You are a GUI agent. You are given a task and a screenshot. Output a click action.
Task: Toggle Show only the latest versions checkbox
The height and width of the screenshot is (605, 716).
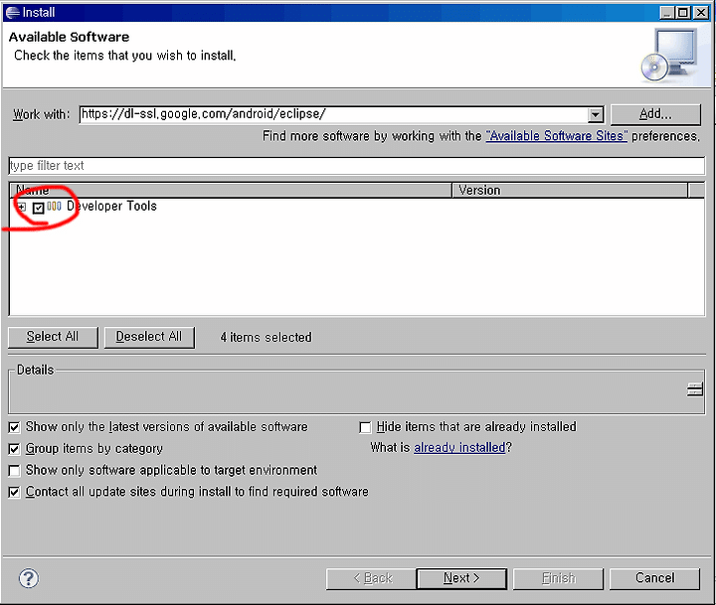[15, 427]
